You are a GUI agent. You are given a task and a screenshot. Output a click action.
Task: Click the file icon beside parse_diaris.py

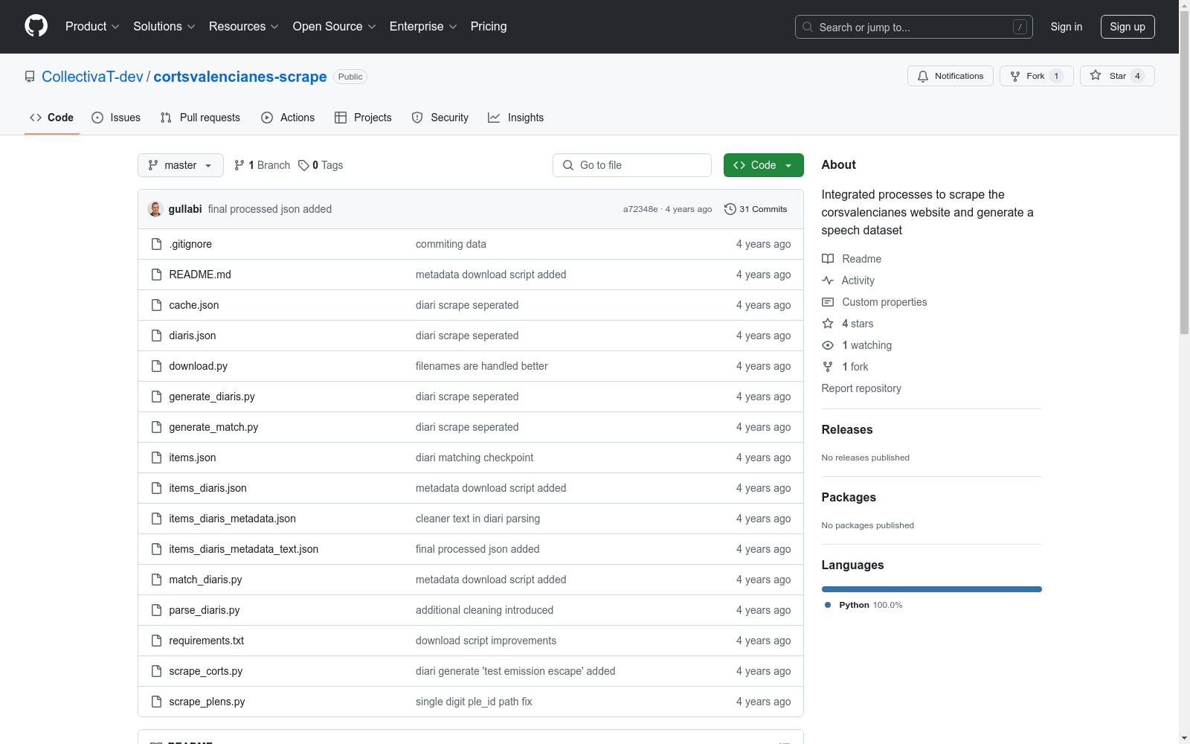click(156, 610)
